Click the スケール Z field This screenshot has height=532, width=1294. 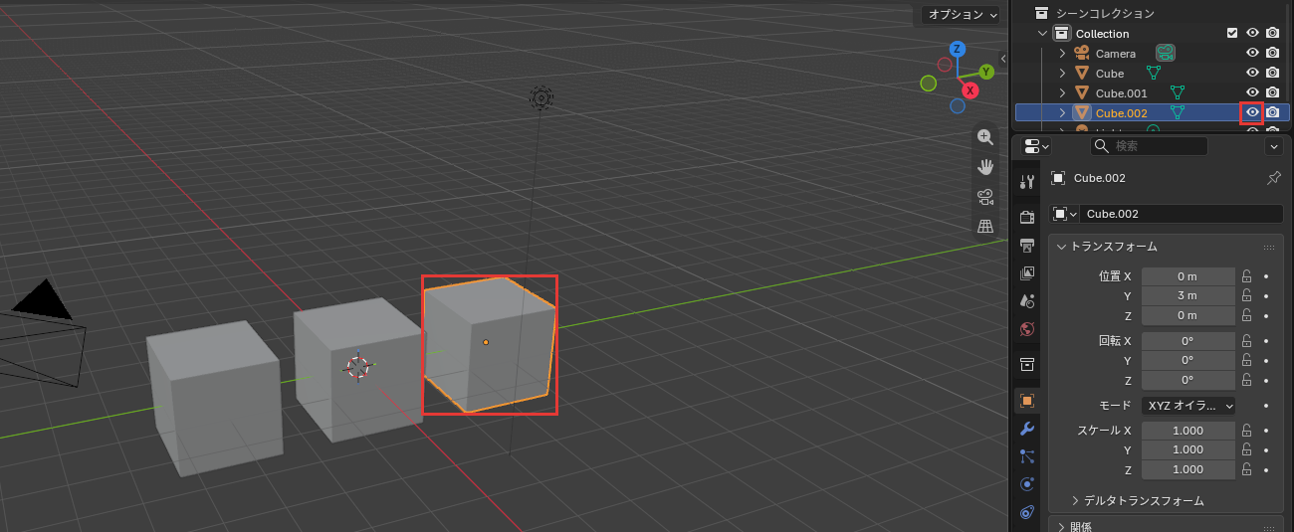tap(1188, 469)
